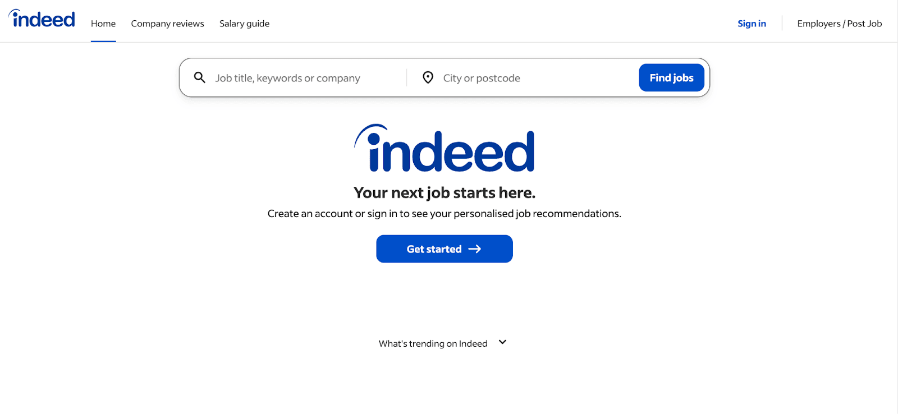Expand the trending chevron arrow

(502, 342)
